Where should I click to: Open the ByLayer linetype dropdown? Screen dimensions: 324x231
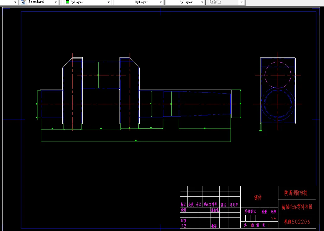tap(161, 2)
